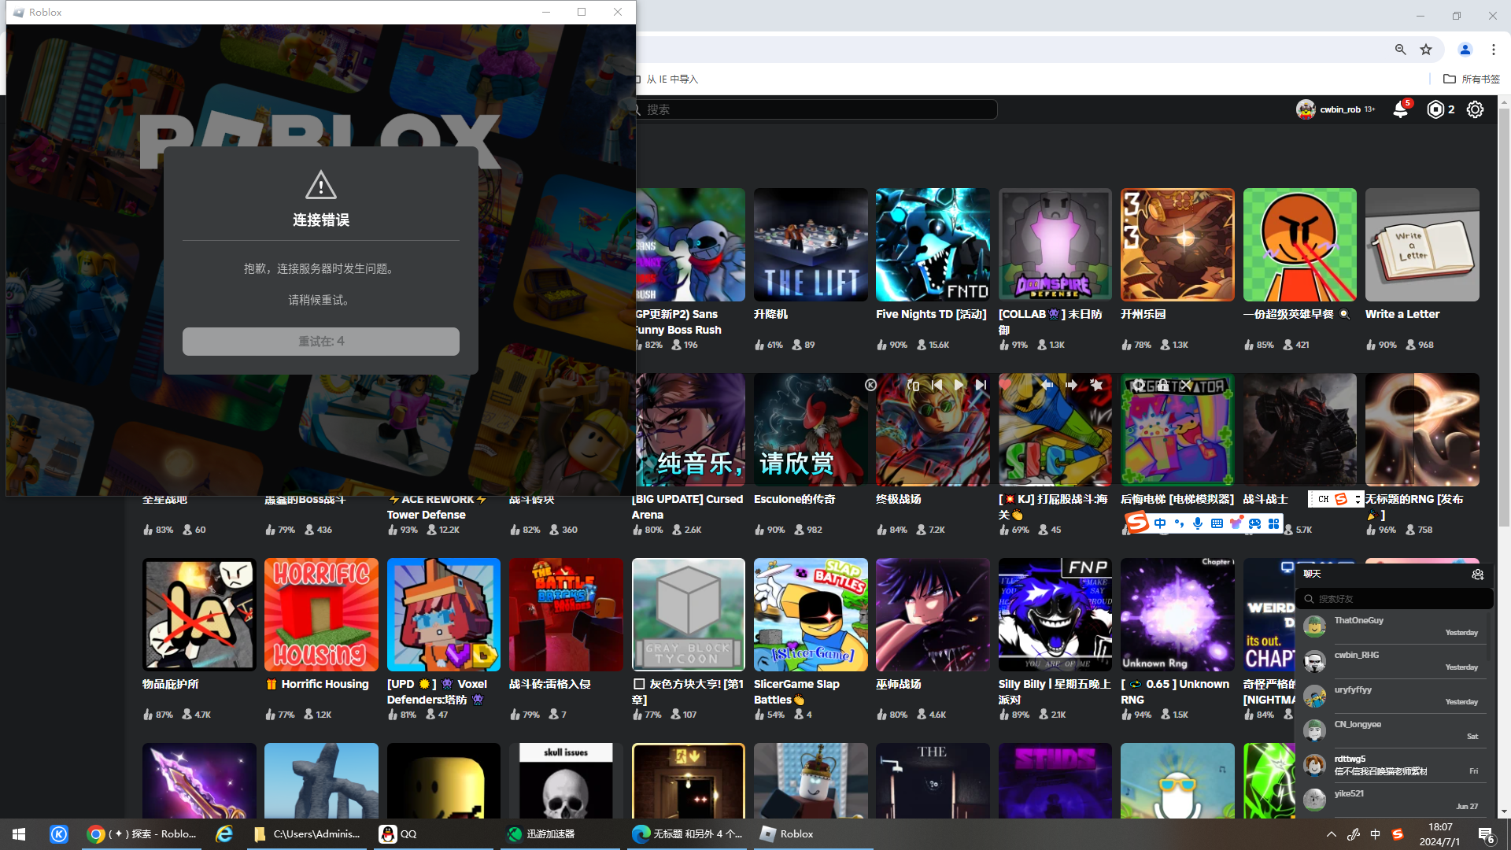The width and height of the screenshot is (1511, 850).
Task: Open the 物品庇护所 game title link
Action: click(170, 684)
